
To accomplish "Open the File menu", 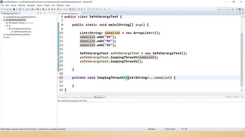I will pos(2,5).
